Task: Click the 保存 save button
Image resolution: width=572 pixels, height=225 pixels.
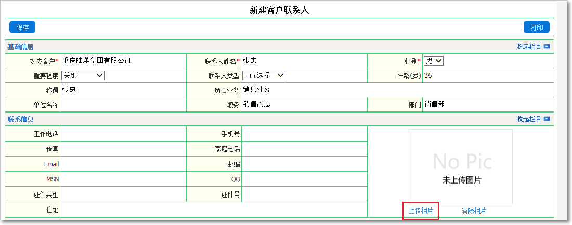Action: coord(22,27)
